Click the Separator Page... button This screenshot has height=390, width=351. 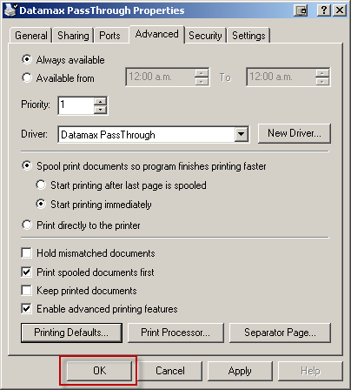coord(280,333)
